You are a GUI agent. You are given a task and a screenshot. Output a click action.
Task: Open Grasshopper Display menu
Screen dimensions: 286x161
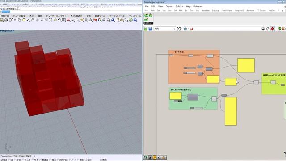tap(169, 6)
